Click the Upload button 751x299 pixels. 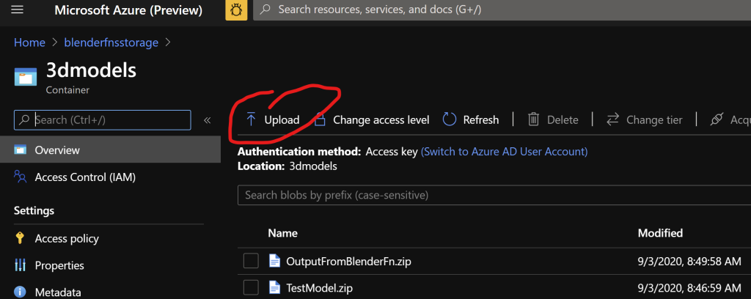coord(272,120)
